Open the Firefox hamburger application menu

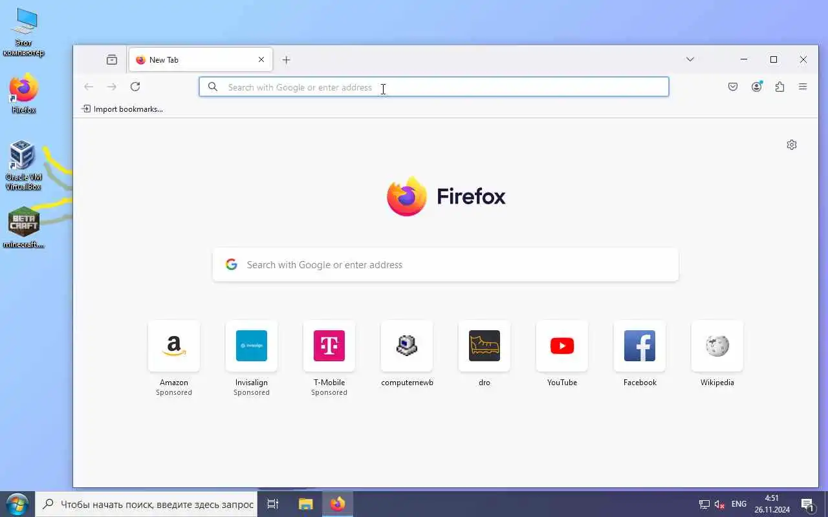(x=803, y=87)
